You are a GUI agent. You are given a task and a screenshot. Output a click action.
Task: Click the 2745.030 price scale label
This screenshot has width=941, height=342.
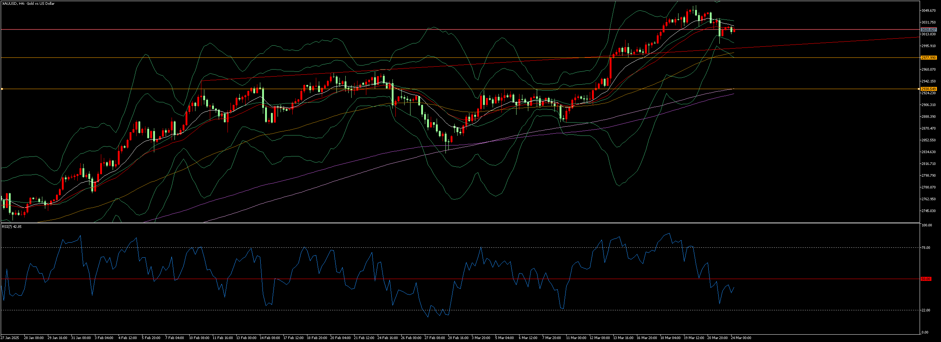coord(928,211)
